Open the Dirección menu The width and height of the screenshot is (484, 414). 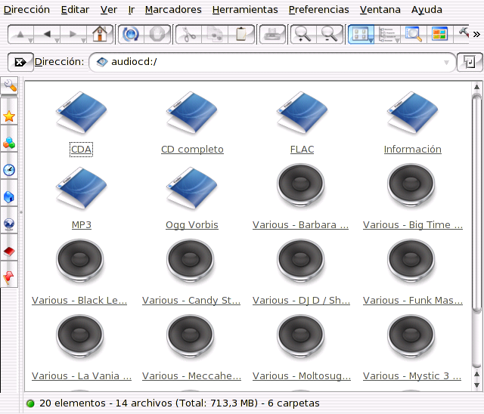(x=26, y=10)
